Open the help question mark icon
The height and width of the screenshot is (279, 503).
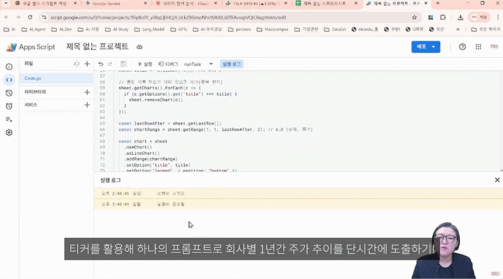click(463, 47)
